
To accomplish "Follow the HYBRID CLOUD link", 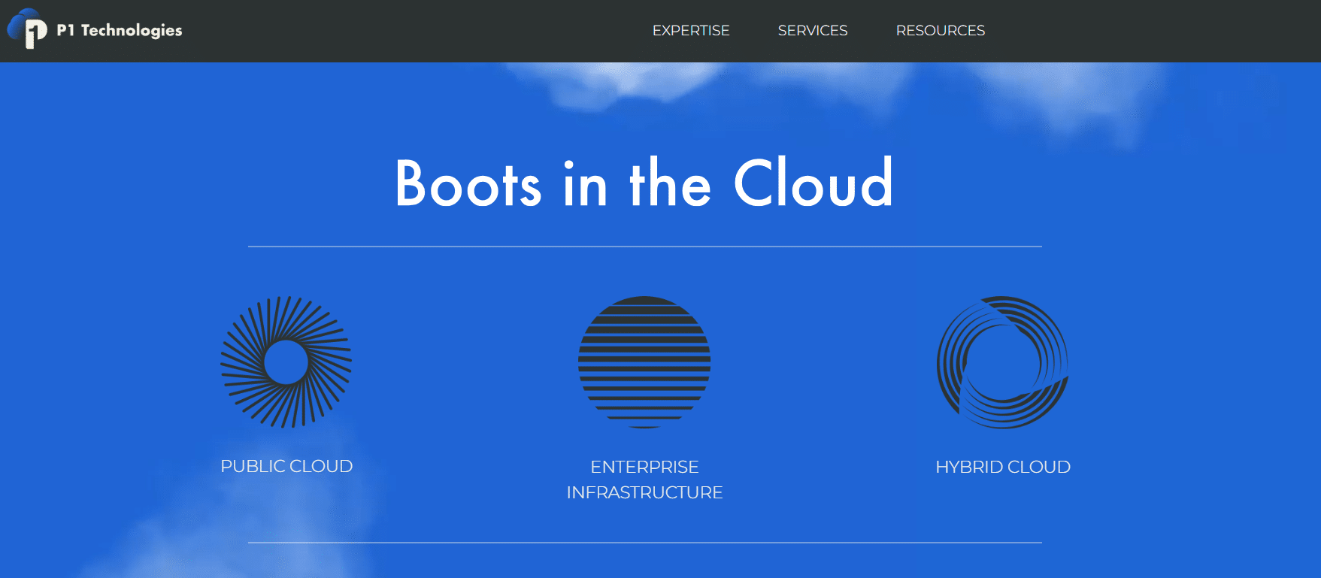I will point(1003,467).
